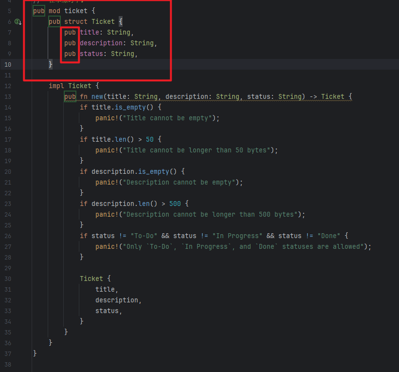Click the number 500 in the description check
The height and width of the screenshot is (372, 399).
(175, 204)
